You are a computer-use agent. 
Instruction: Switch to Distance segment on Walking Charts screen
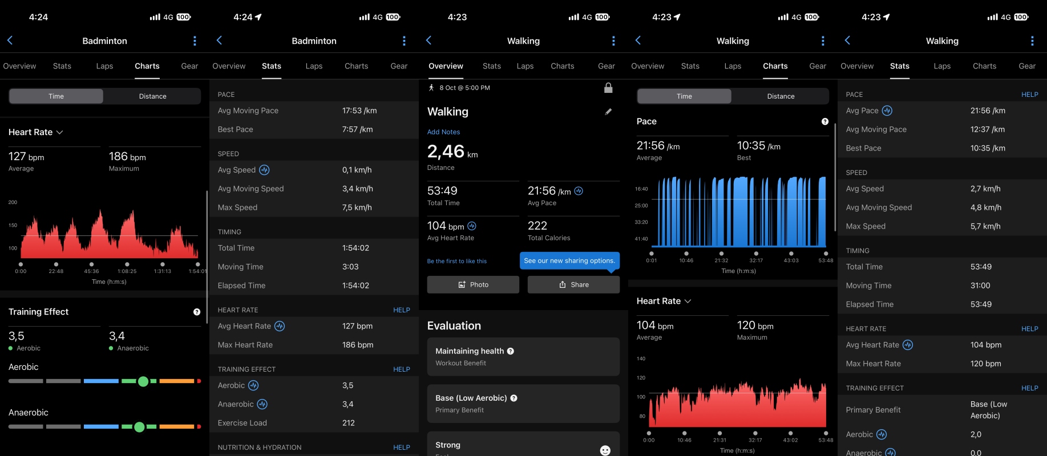[781, 96]
